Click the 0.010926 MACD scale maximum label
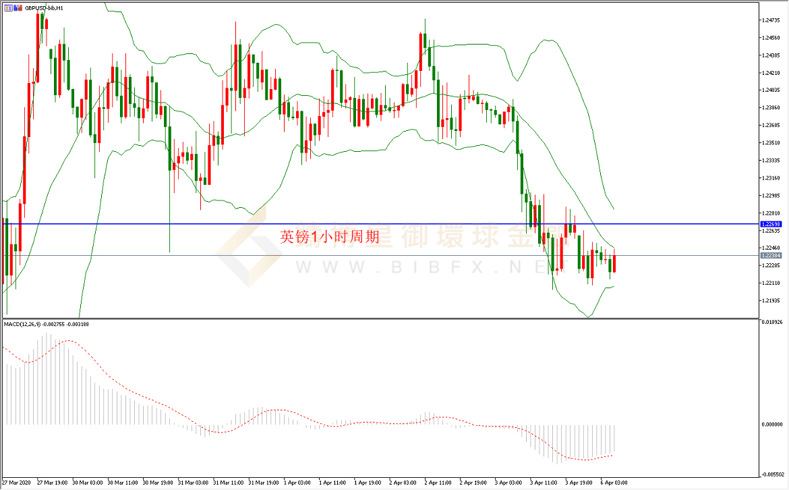 coord(771,322)
